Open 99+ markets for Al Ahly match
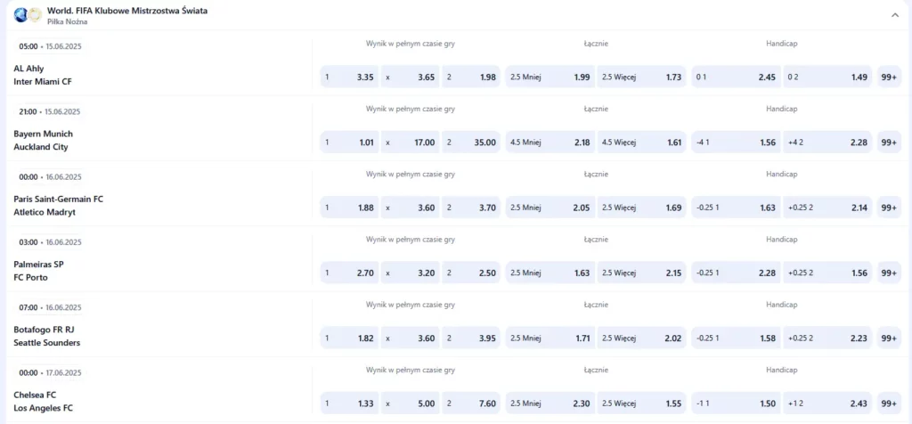 [x=888, y=77]
